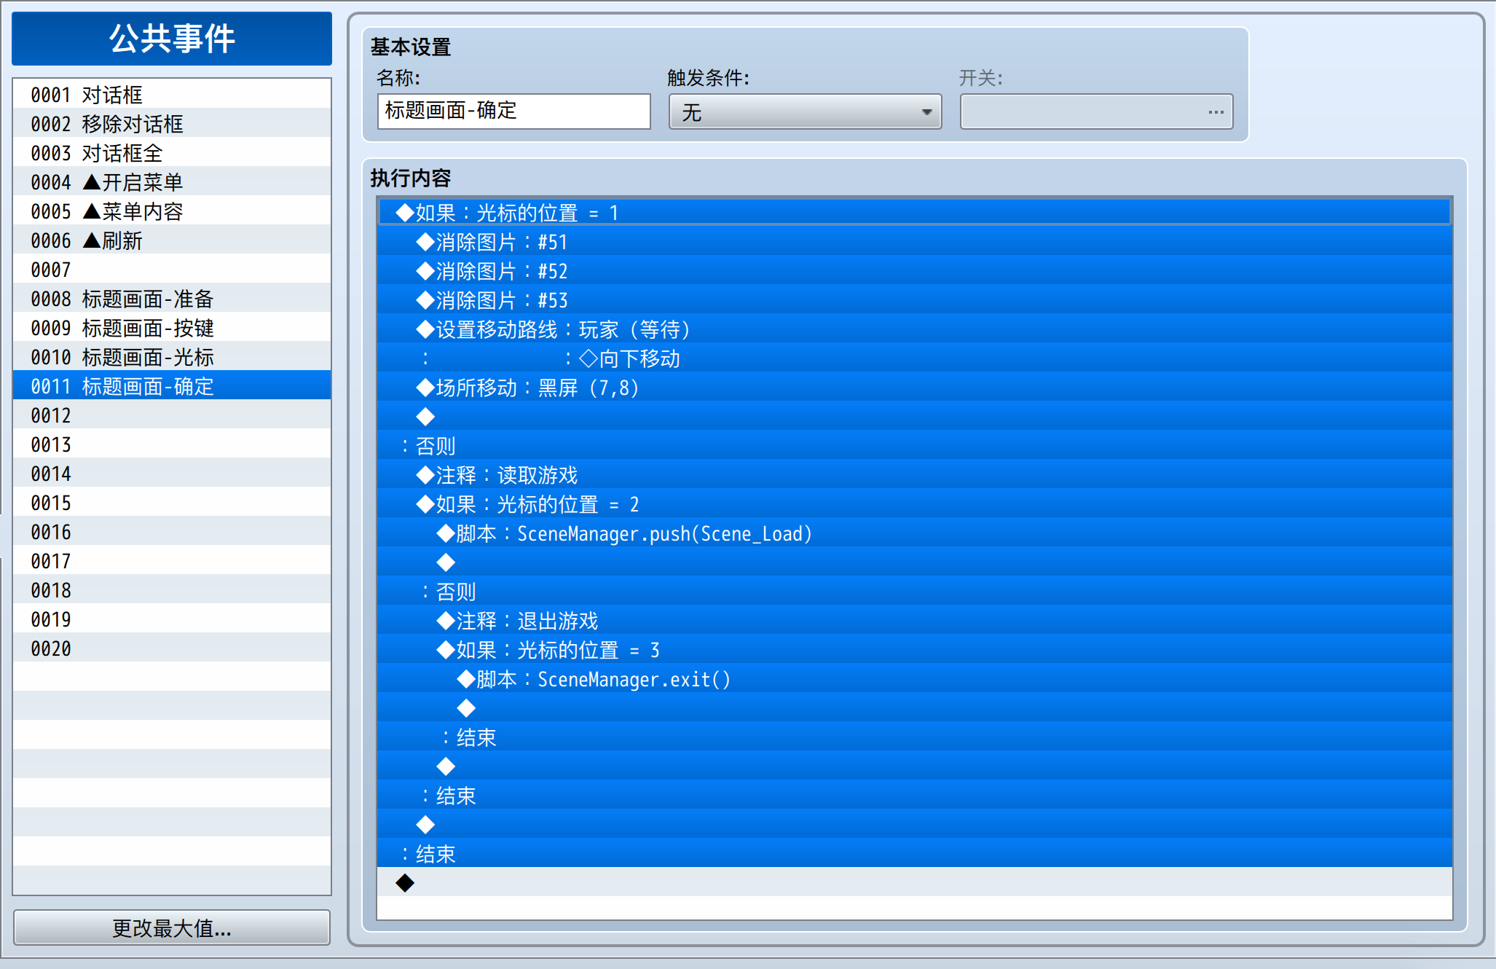Select common event 0009 标题画面-按键
The width and height of the screenshot is (1496, 969).
172,327
